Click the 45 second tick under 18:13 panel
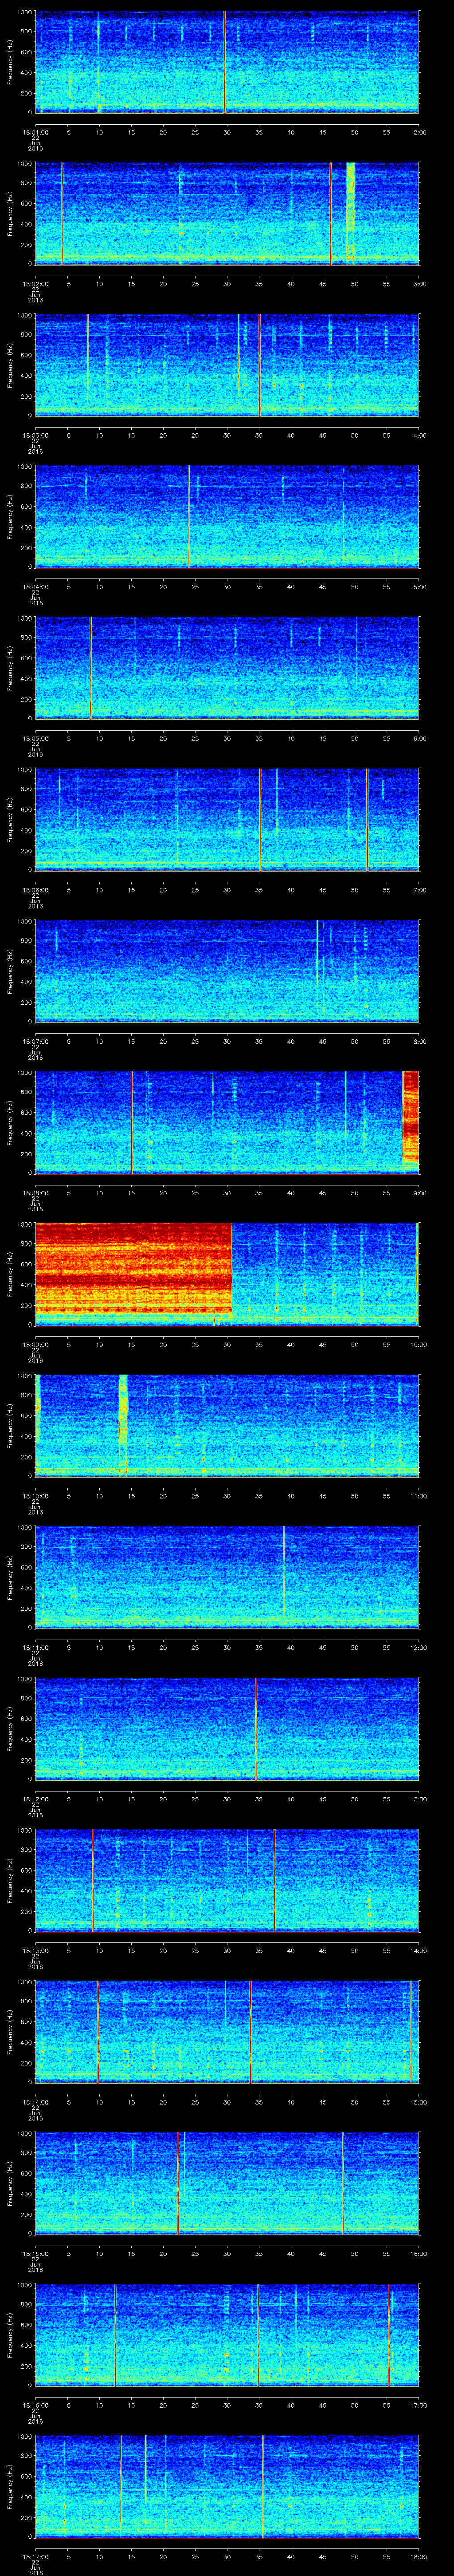Viewport: 454px width, 2576px height. pyautogui.click(x=323, y=1951)
